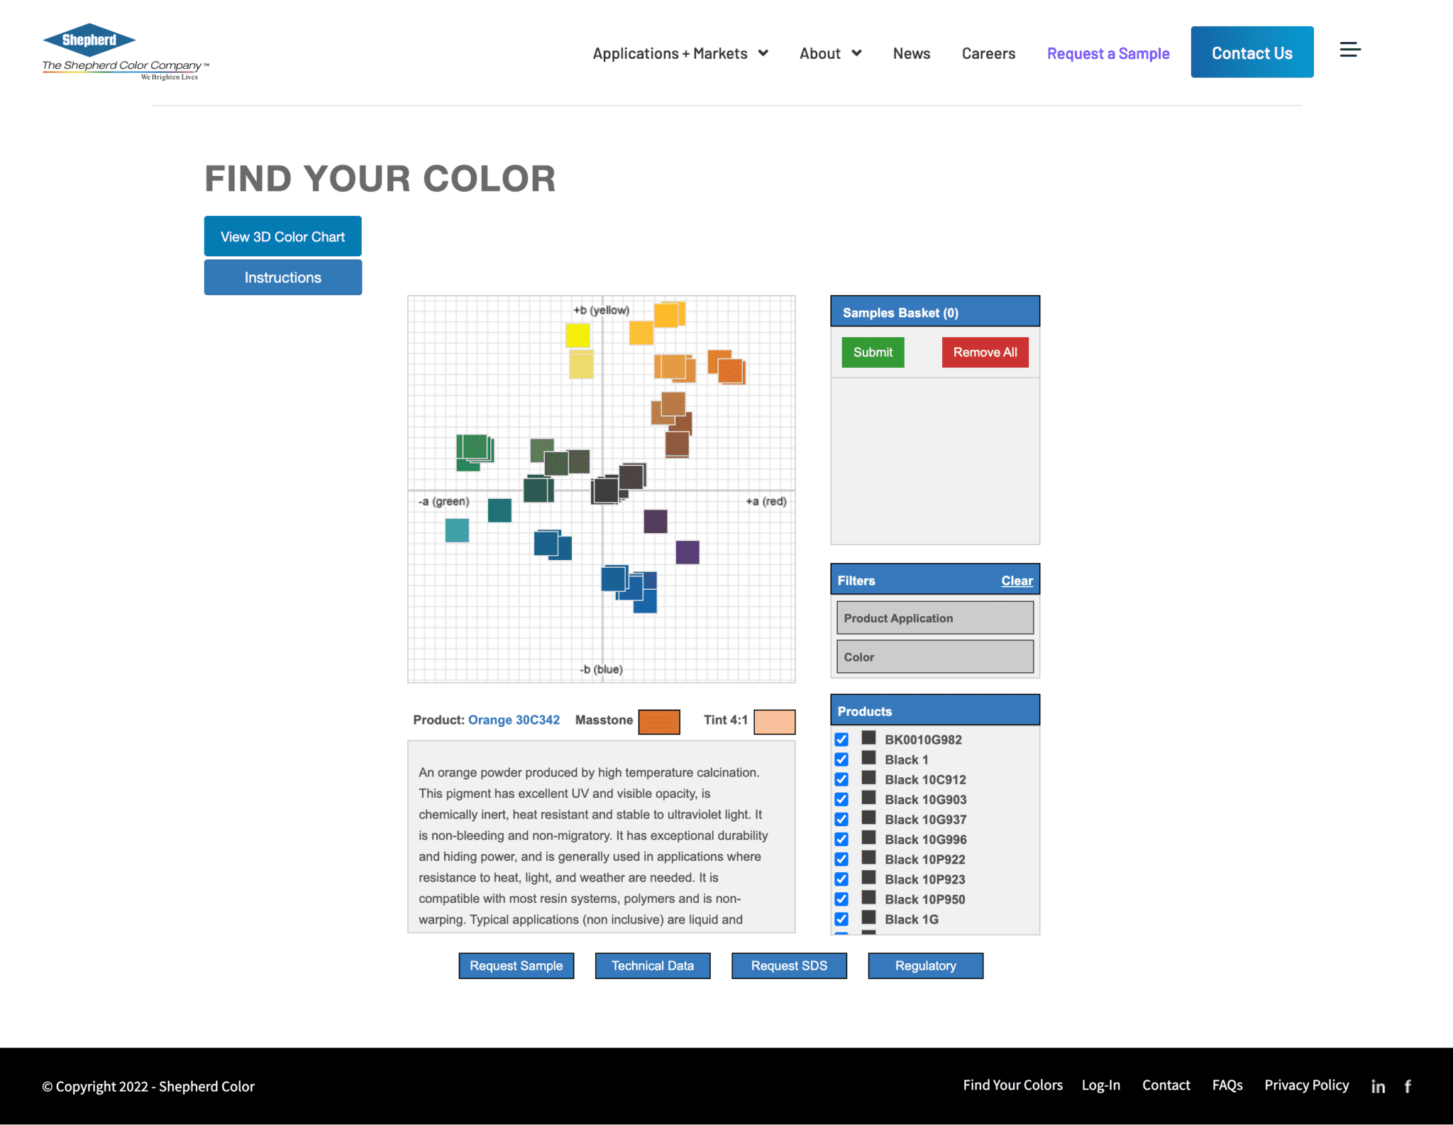This screenshot has width=1453, height=1125.
Task: Click the BK0010G982 product name
Action: pyautogui.click(x=923, y=740)
